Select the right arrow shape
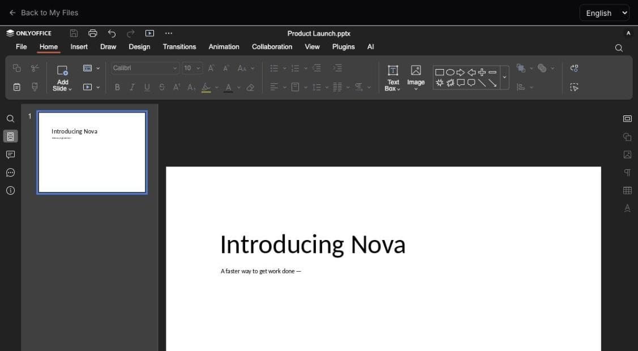 (x=461, y=72)
